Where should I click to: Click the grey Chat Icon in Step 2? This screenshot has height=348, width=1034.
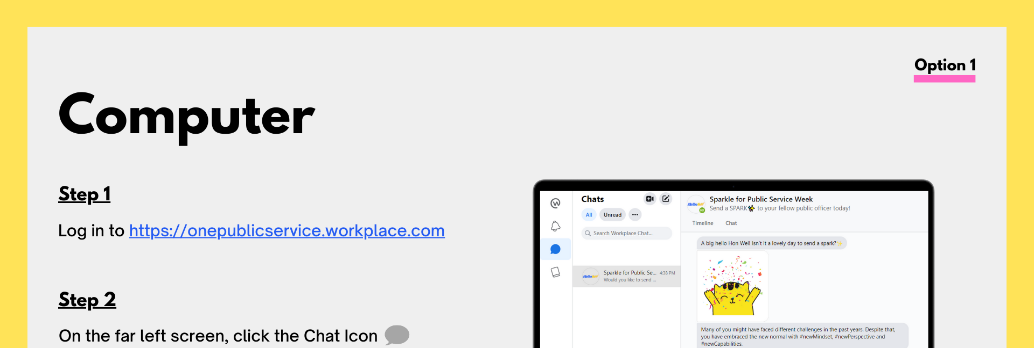click(397, 335)
